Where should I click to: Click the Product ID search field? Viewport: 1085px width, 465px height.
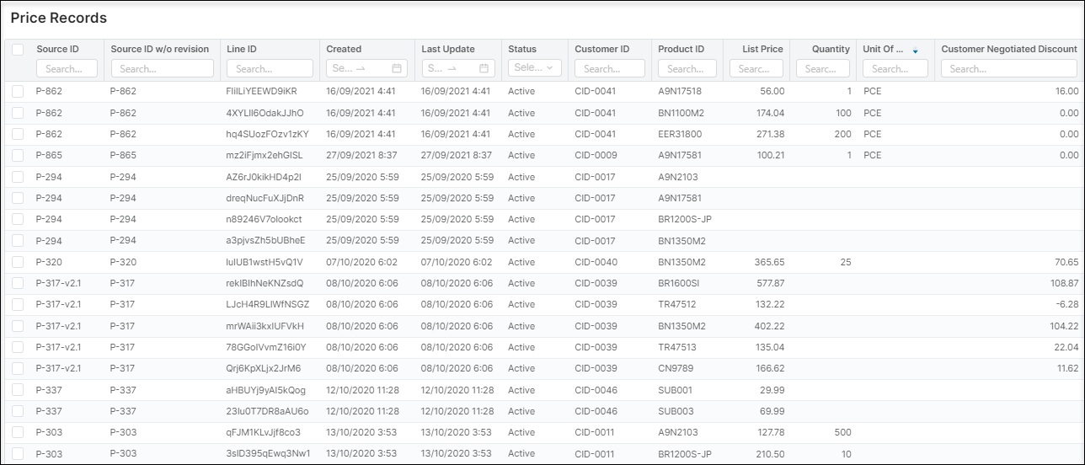(x=687, y=69)
